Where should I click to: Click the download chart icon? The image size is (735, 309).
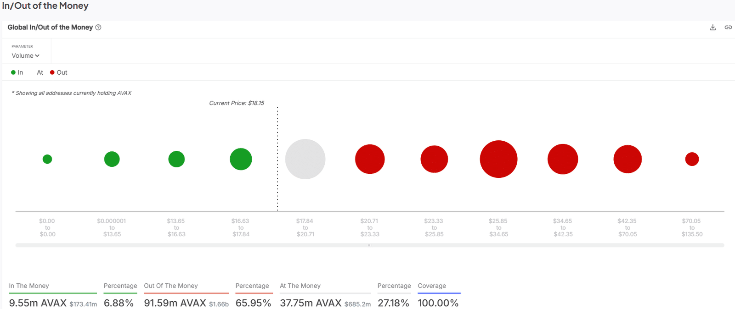pos(713,28)
